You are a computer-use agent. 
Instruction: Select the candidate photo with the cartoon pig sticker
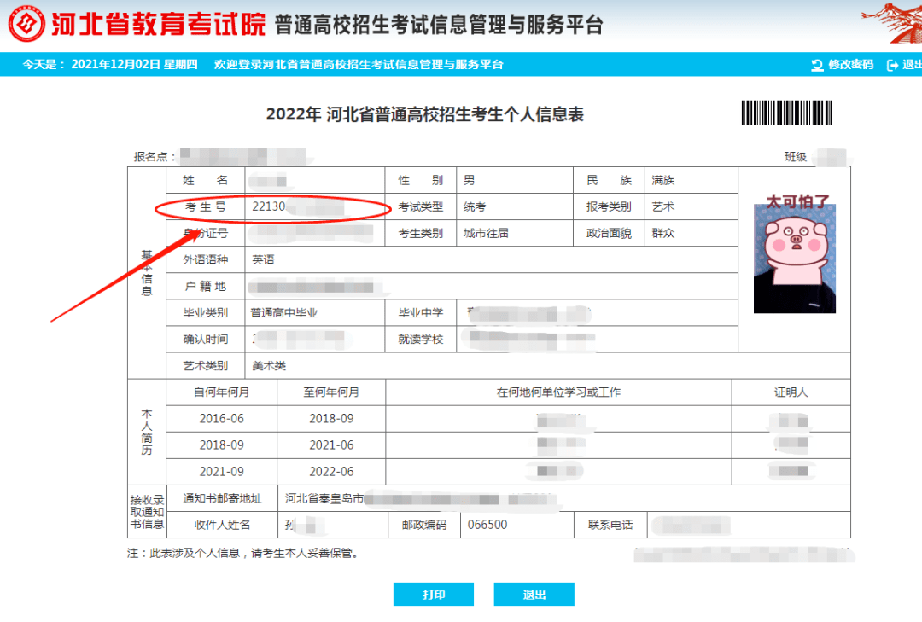(x=794, y=256)
